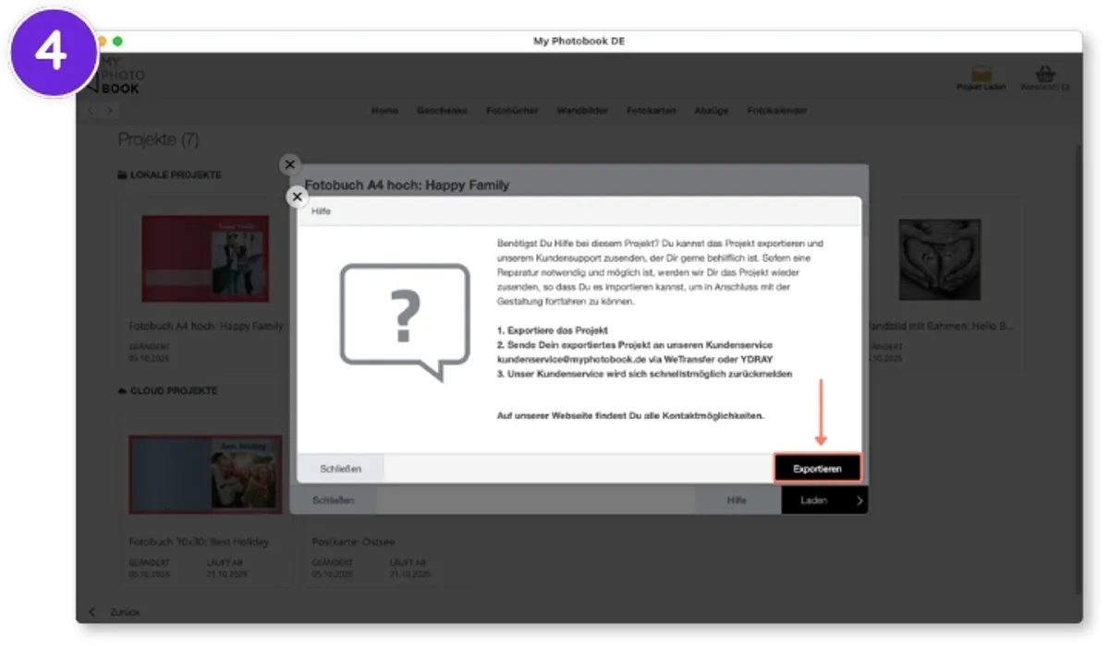Open the Fotobücher menu item

(x=512, y=111)
